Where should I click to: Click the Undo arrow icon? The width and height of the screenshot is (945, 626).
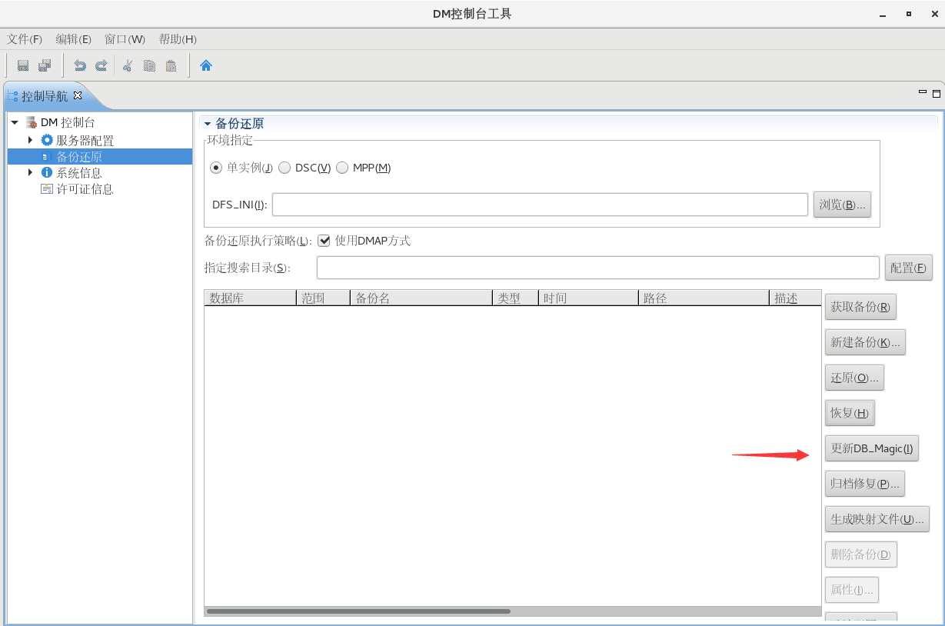(79, 65)
